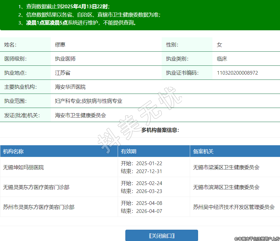Click the 多机构备案信息 section heading
The image size is (280, 241).
pyautogui.click(x=160, y=130)
